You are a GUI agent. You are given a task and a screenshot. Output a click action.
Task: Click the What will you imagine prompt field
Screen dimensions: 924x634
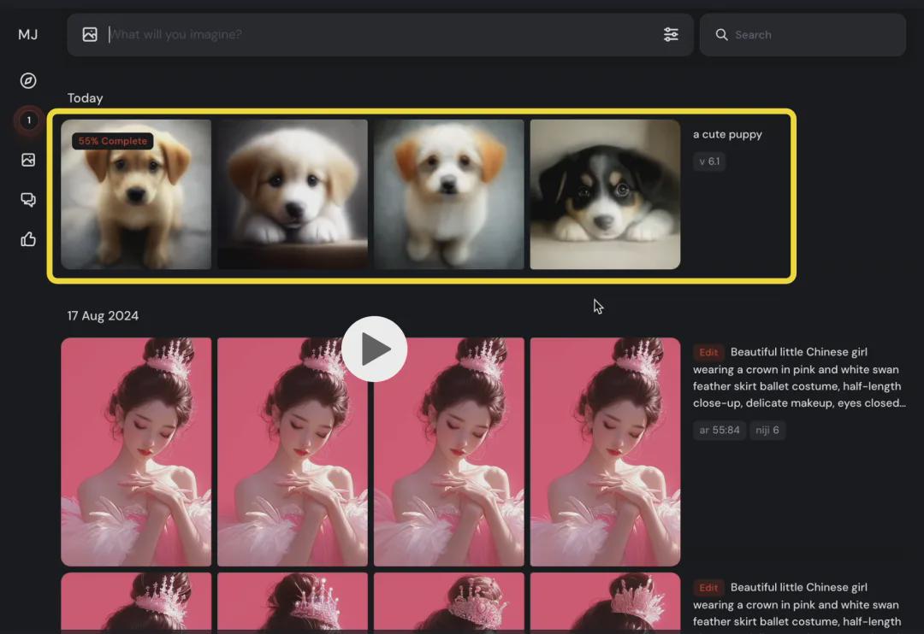[380, 35]
